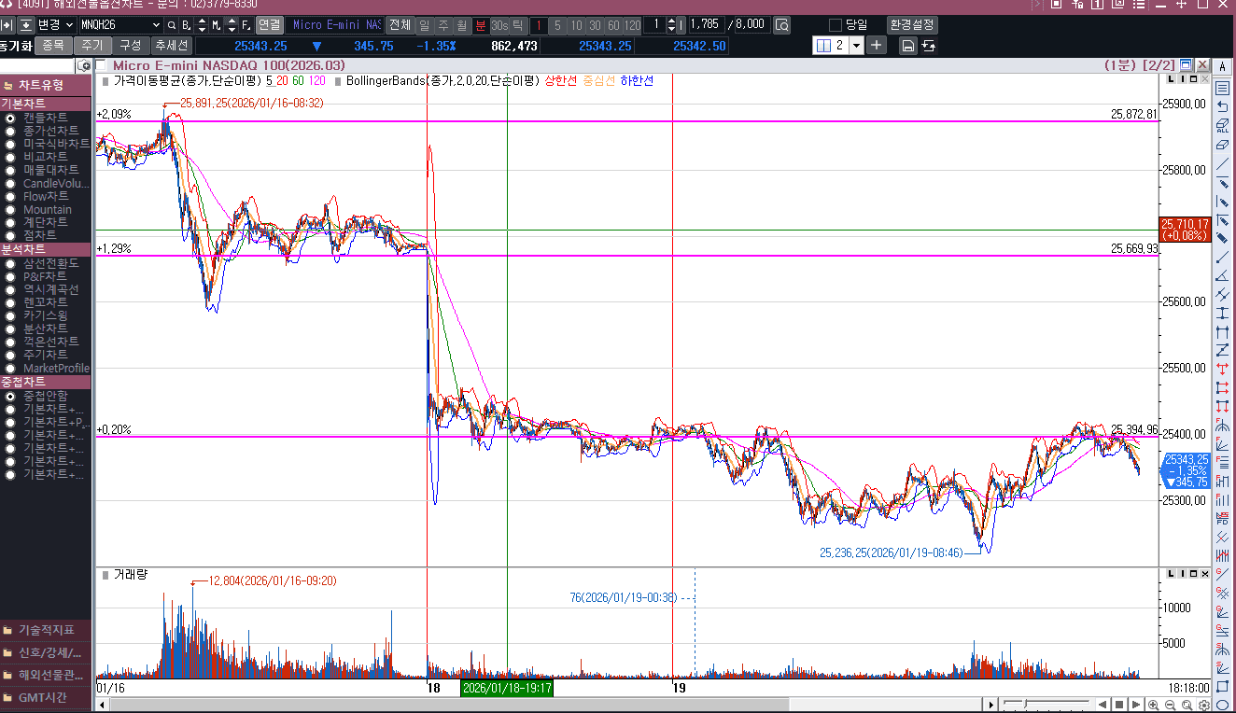
Task: Select the 종가선차트 radio option
Action: 10,131
